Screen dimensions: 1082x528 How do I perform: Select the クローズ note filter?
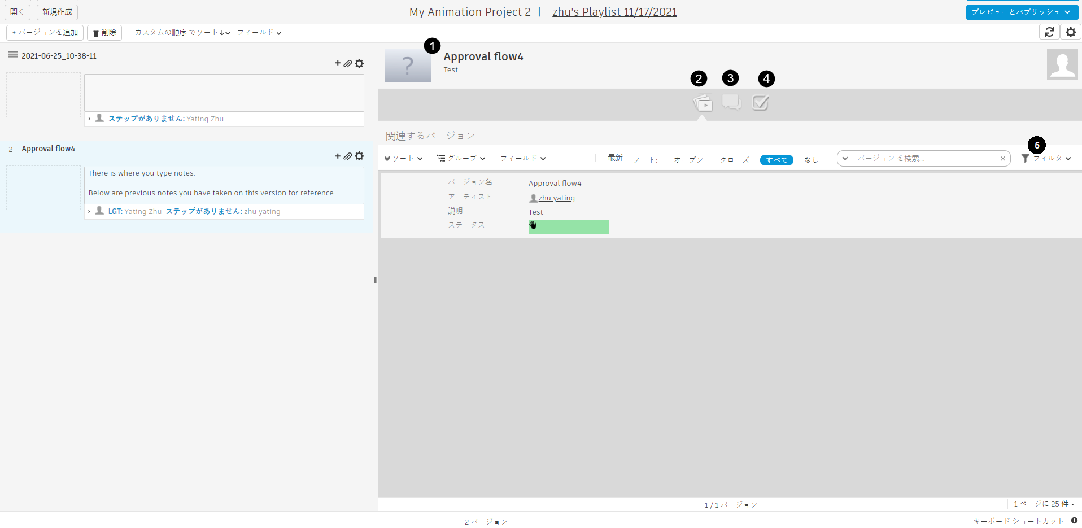click(x=734, y=160)
